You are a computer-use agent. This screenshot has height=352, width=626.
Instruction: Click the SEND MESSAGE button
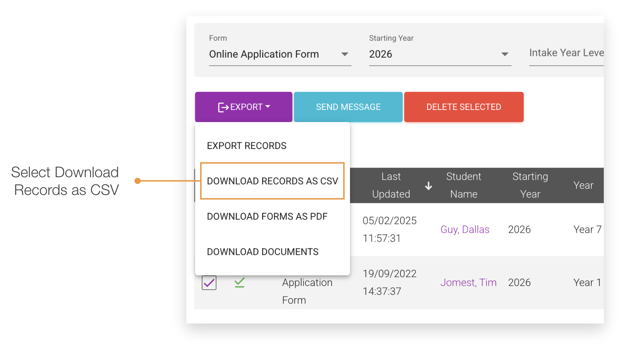coord(348,107)
